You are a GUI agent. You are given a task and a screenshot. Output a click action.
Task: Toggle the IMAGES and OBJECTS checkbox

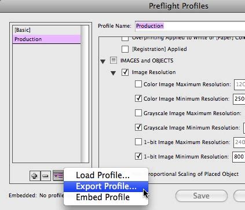coord(114,60)
